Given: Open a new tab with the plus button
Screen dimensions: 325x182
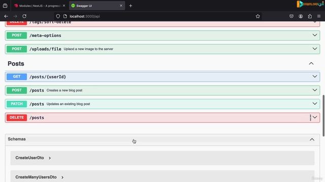Looking at the screenshot, I should click(131, 6).
